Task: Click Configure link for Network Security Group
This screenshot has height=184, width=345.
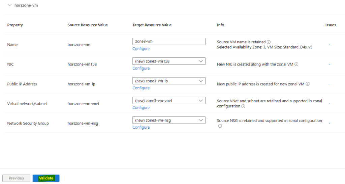Action: pos(141,127)
